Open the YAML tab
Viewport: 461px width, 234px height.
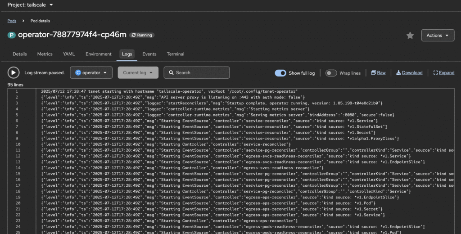coord(69,54)
